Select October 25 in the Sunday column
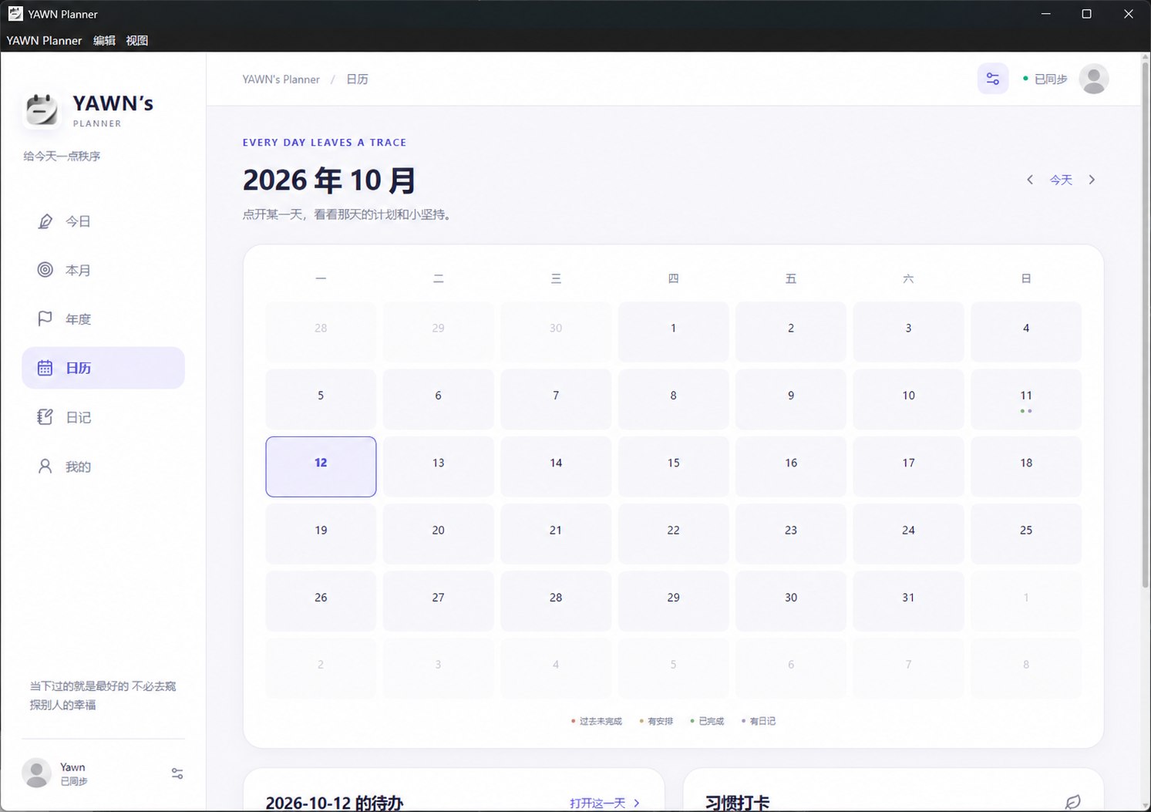The image size is (1151, 812). [1026, 534]
